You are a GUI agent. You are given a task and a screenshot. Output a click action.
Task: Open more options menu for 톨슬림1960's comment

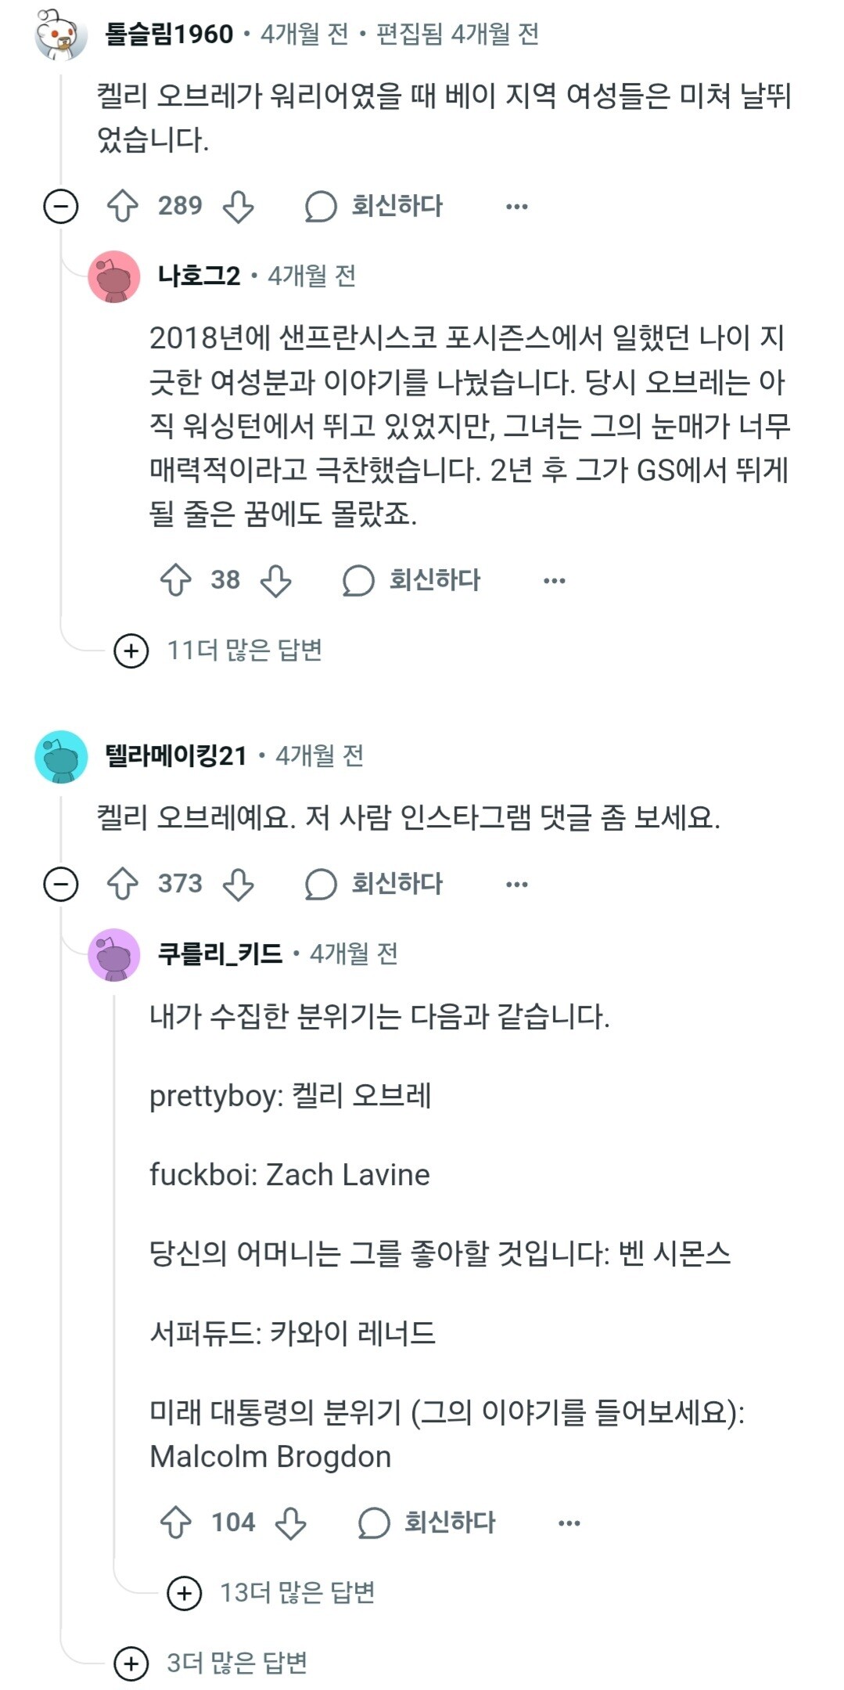tap(517, 207)
